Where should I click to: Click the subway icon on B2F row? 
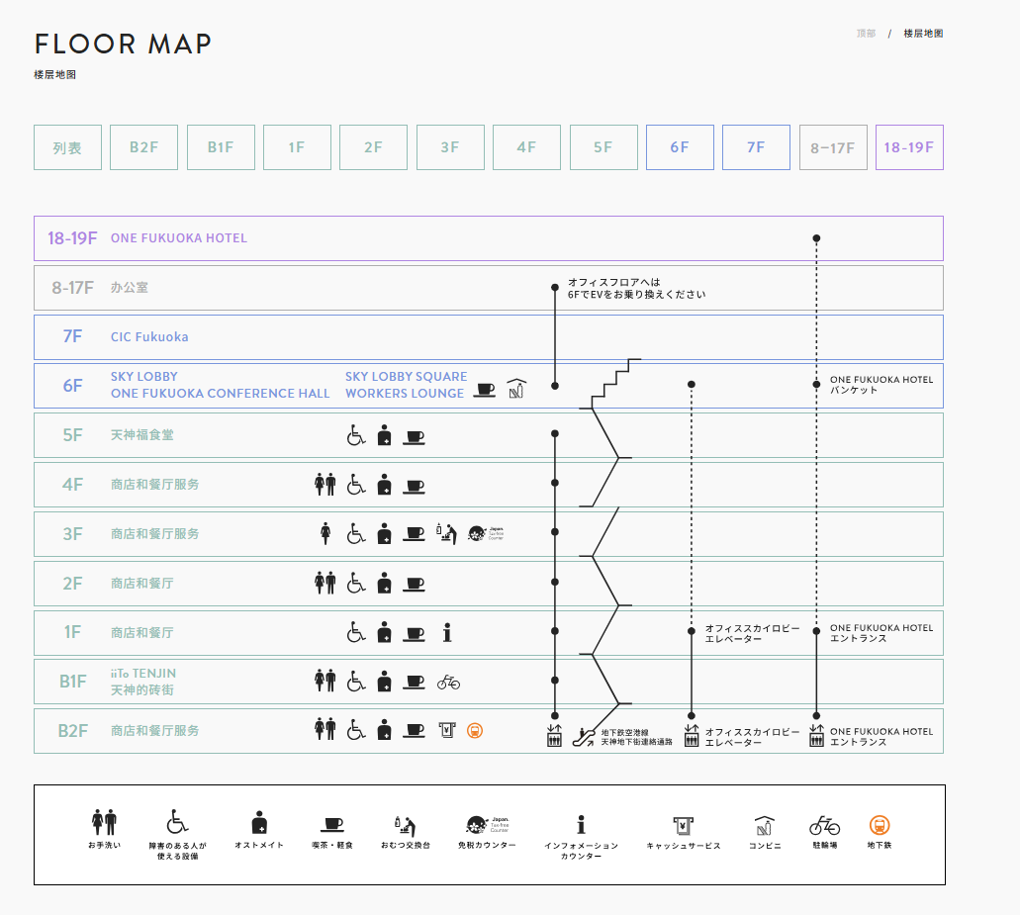475,731
